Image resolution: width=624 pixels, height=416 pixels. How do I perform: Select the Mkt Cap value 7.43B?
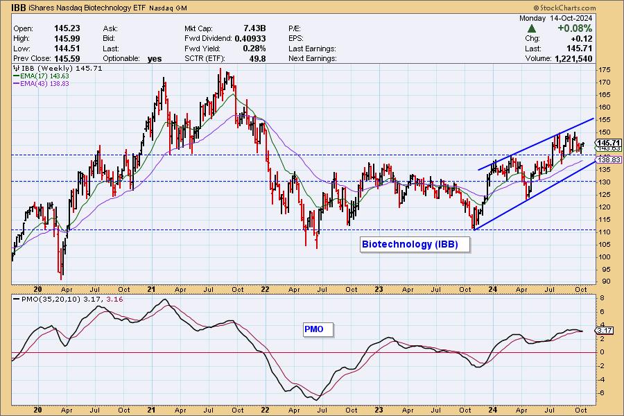(254, 28)
